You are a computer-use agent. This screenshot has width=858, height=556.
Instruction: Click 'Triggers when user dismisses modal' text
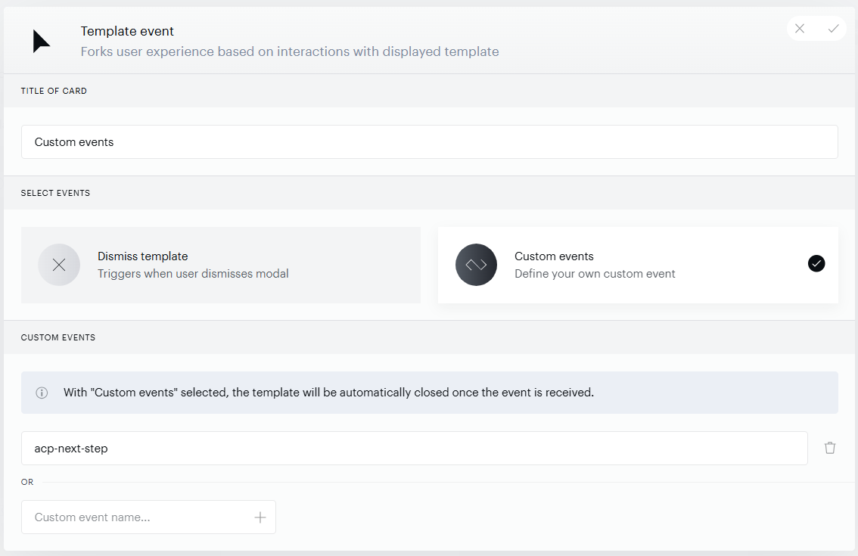[193, 274]
